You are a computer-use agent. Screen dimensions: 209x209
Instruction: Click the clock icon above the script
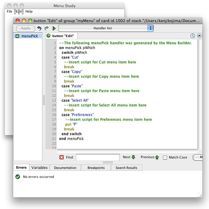coord(193,36)
